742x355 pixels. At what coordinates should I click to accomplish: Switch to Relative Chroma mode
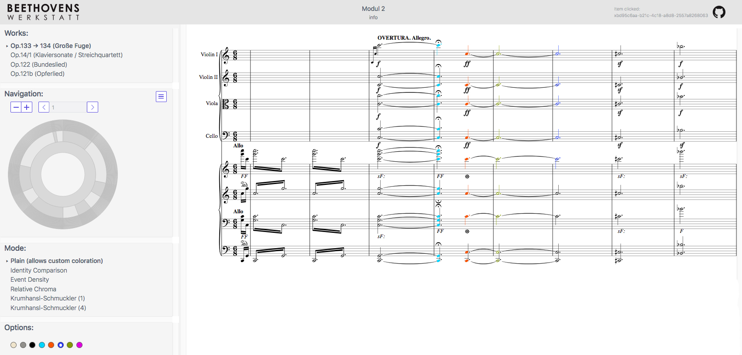tap(33, 289)
